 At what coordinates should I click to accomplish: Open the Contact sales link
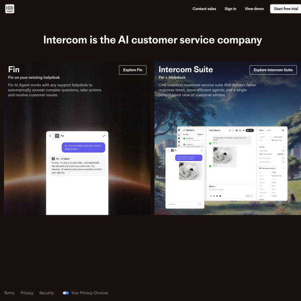coord(204,9)
